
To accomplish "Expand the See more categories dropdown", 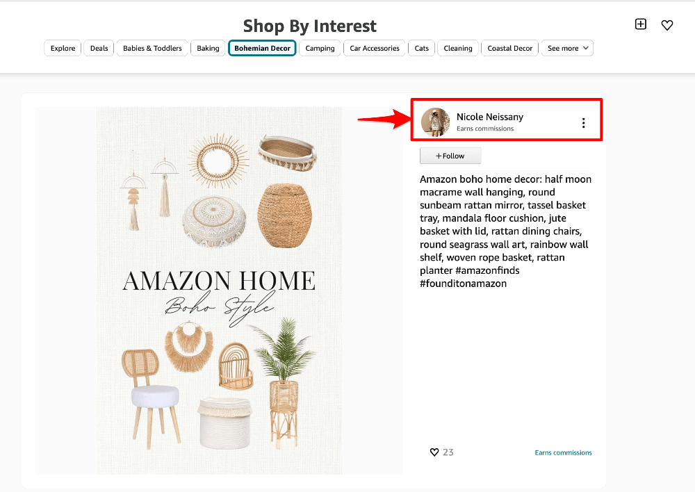I will [566, 48].
